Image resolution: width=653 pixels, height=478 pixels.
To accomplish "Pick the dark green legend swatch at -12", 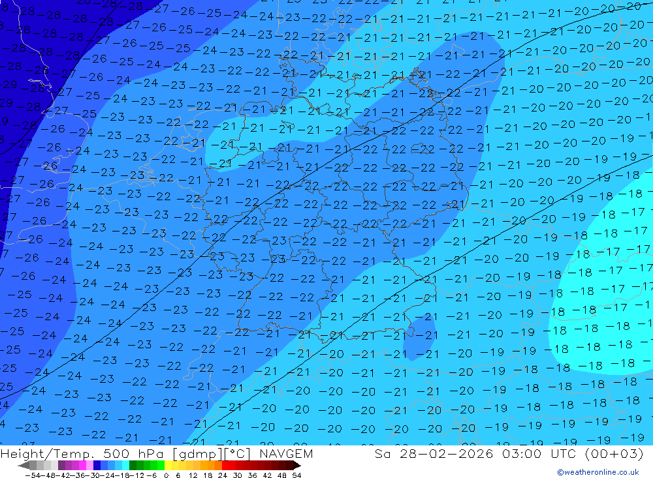I will click(x=133, y=465).
